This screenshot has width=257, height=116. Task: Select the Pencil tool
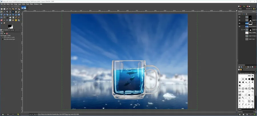pos(16,17)
